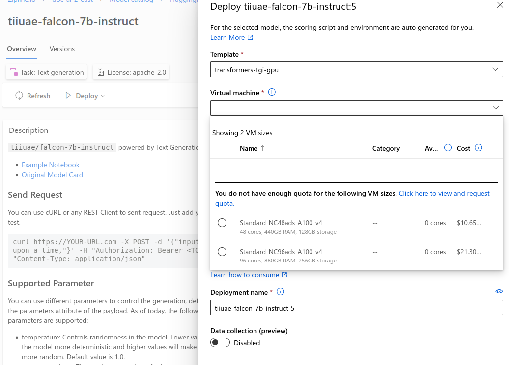The width and height of the screenshot is (509, 365).
Task: Click the Name column header
Action: [249, 148]
